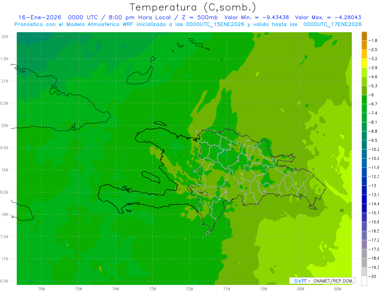Select the orange swatch between -1.8 and -2.5

(364, 45)
